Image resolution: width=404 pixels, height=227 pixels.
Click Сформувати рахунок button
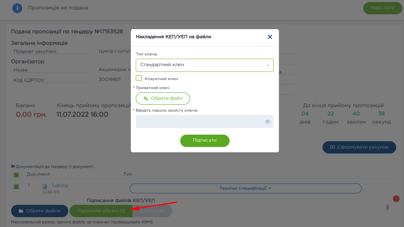click(359, 147)
